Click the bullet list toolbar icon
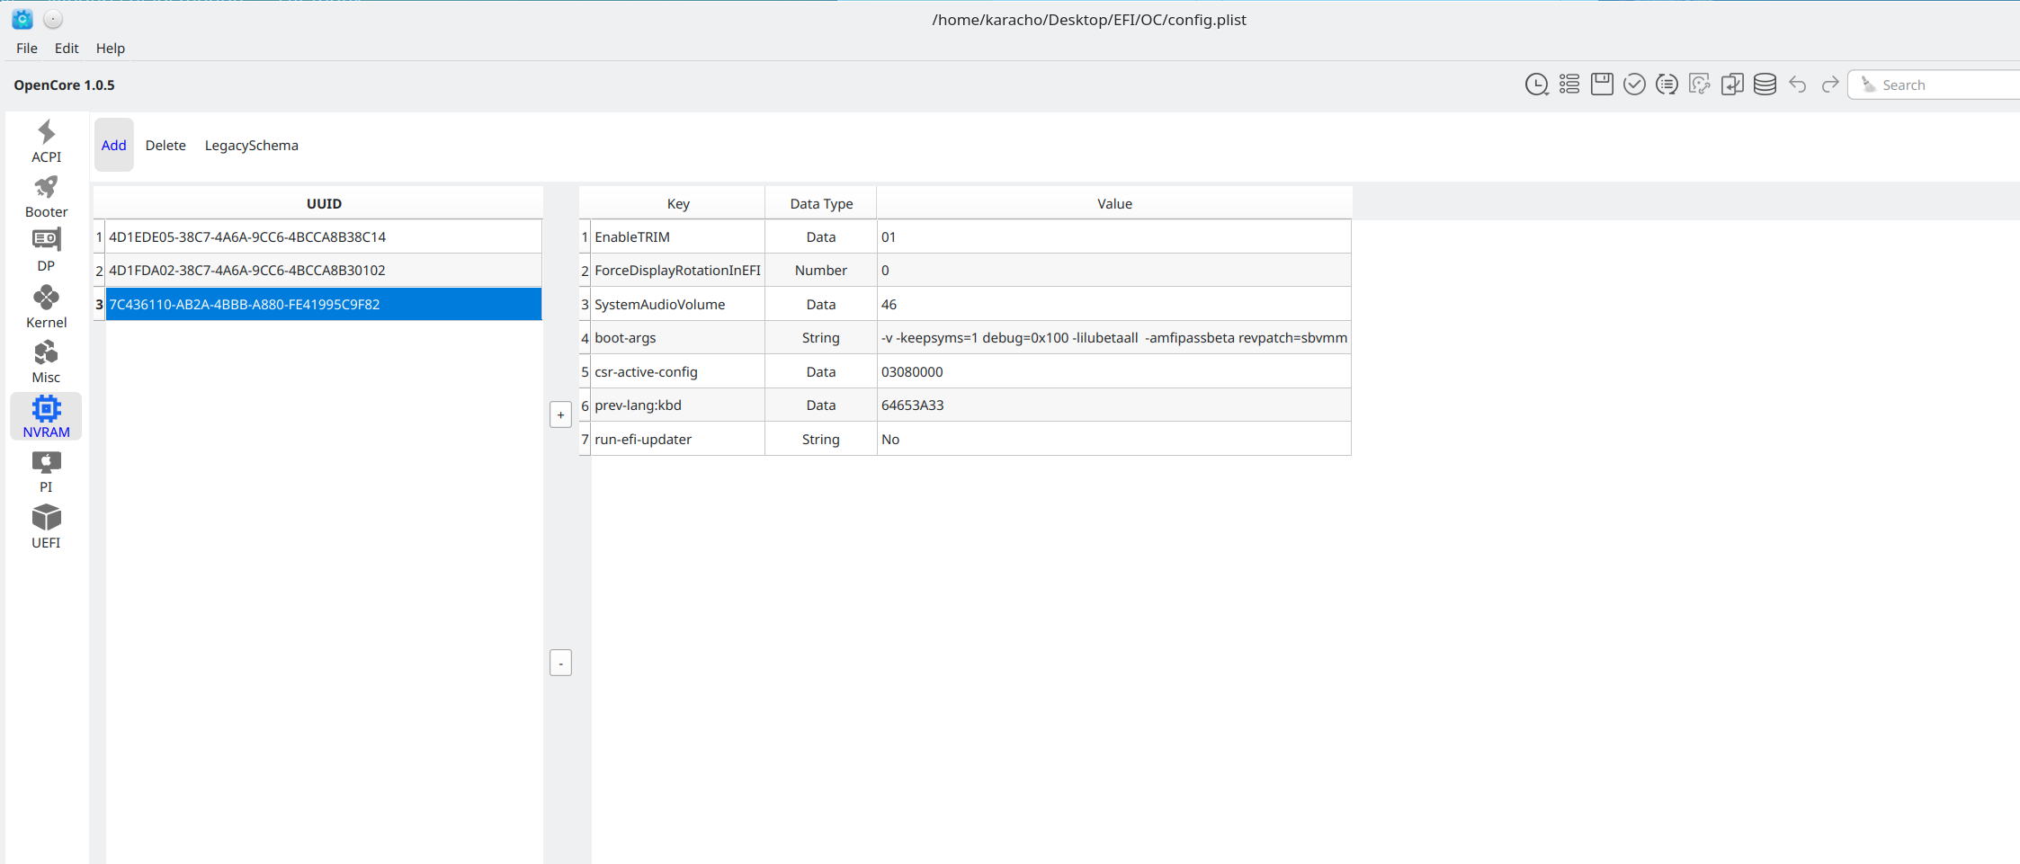Screen dimensions: 2020x864 [x=1569, y=85]
